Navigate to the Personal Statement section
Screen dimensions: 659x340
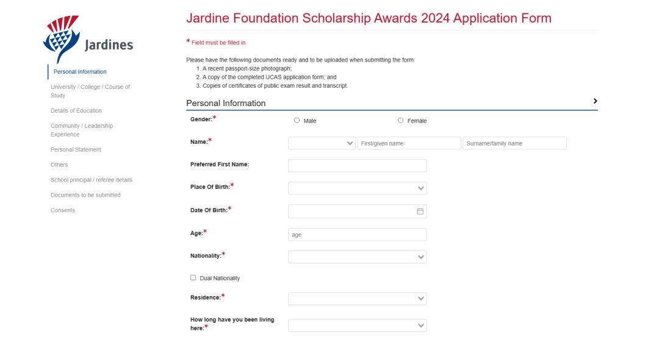click(x=76, y=149)
